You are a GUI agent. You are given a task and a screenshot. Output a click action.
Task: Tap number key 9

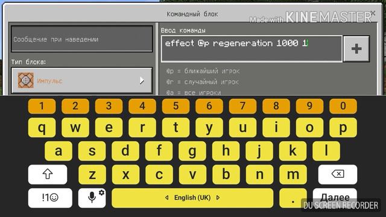click(309, 106)
